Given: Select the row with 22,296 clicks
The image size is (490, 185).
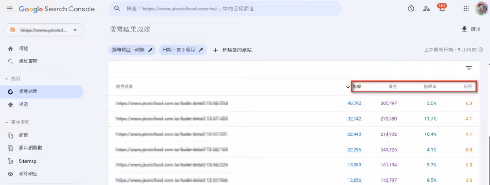Looking at the screenshot, I should click(x=294, y=150).
